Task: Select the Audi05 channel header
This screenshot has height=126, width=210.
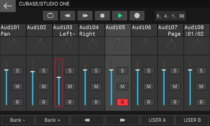Action: point(118,30)
